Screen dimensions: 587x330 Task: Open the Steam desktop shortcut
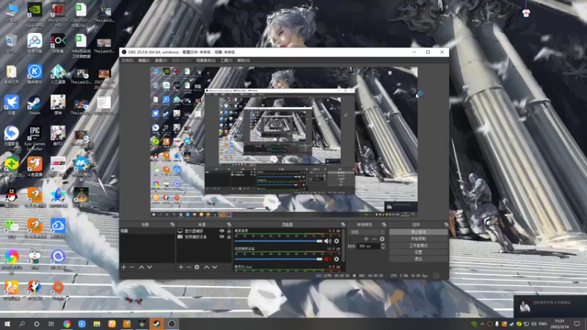point(34,106)
